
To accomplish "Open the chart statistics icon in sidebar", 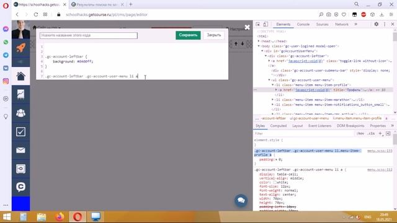I will (x=20, y=94).
